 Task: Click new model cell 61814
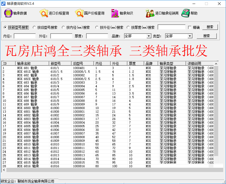click(55, 159)
